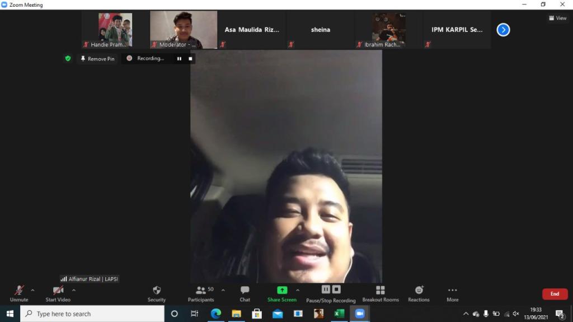Unmute the microphone

coord(19,293)
